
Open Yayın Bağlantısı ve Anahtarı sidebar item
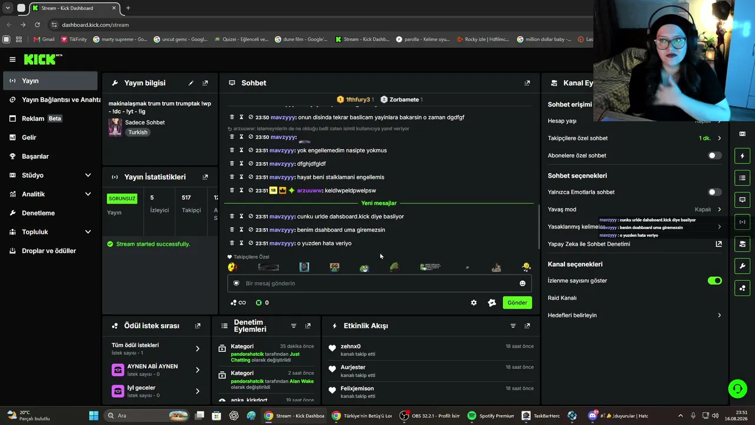click(x=50, y=100)
